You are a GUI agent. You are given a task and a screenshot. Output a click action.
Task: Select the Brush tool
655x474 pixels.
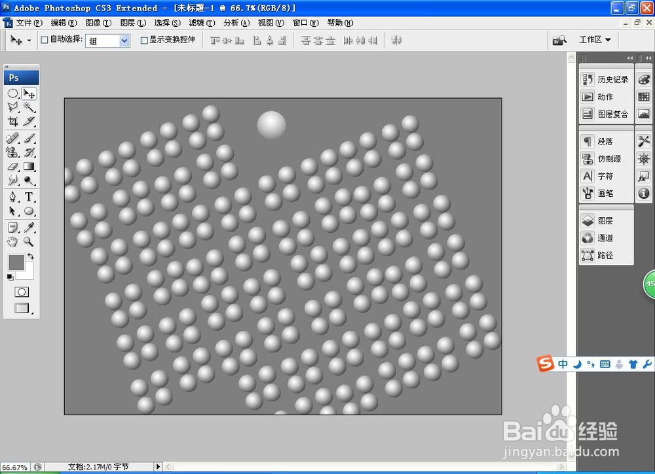point(29,138)
